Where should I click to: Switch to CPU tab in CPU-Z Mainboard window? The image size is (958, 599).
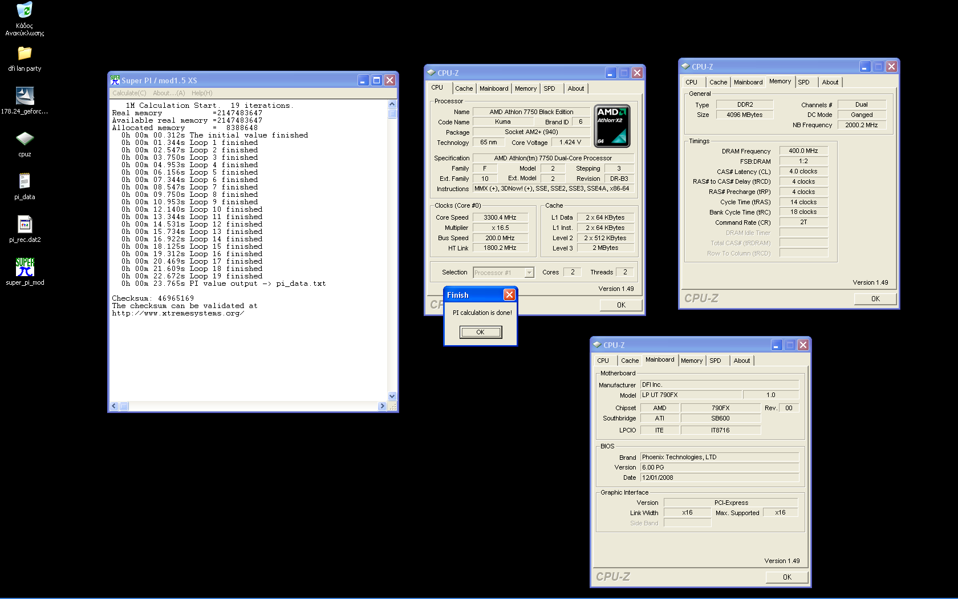[603, 361]
